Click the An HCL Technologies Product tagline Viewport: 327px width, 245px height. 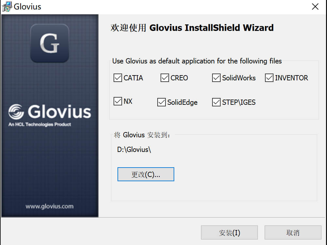click(39, 124)
